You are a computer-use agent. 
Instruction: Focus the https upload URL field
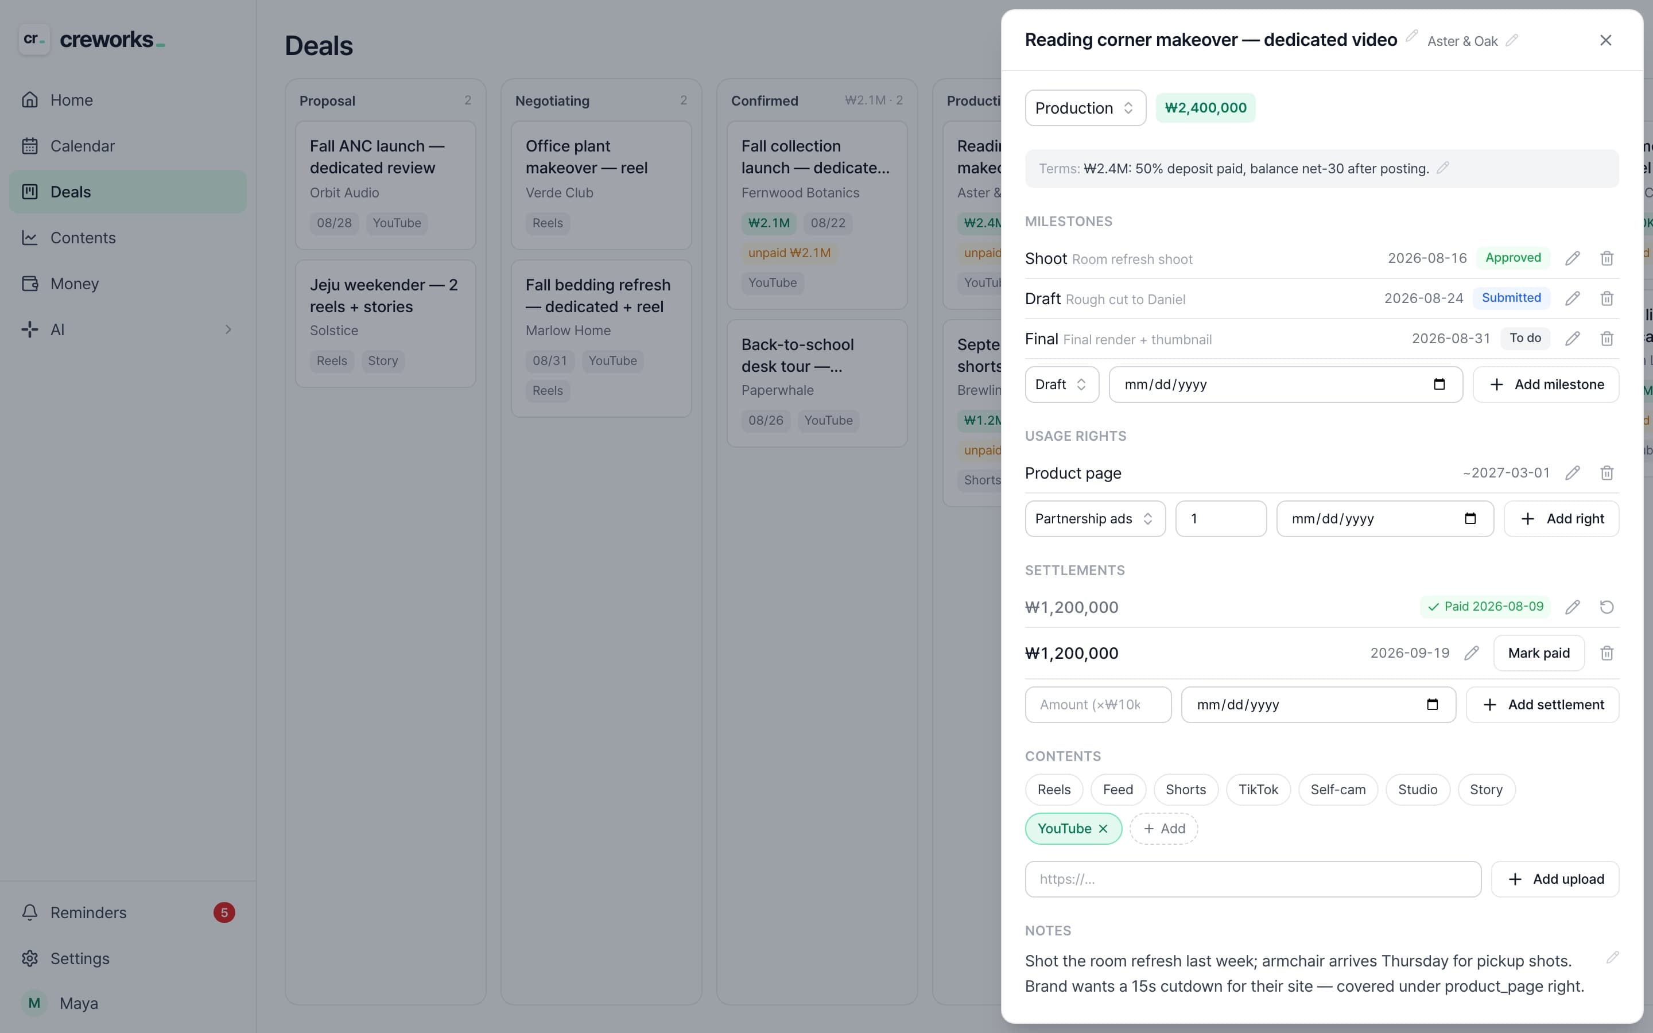1253,879
